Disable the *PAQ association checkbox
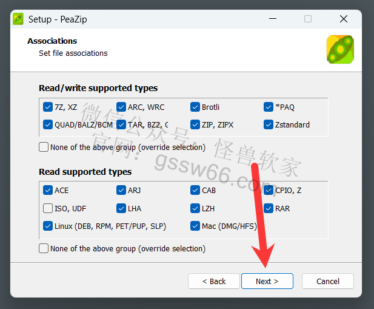 click(269, 107)
